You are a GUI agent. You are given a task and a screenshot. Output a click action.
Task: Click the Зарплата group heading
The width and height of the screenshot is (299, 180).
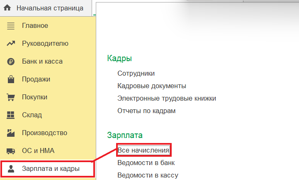125,135
